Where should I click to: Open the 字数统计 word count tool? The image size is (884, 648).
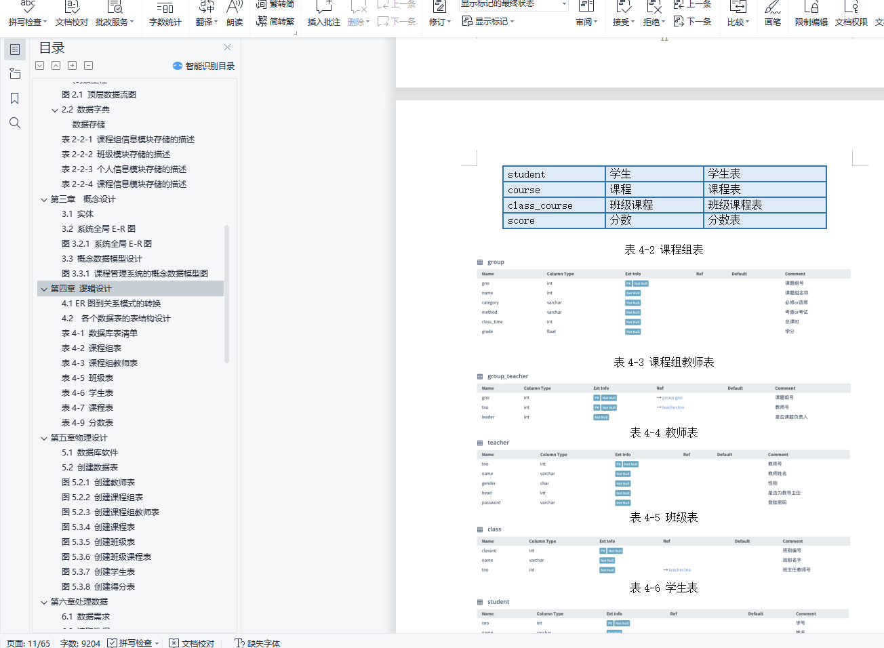[x=165, y=14]
